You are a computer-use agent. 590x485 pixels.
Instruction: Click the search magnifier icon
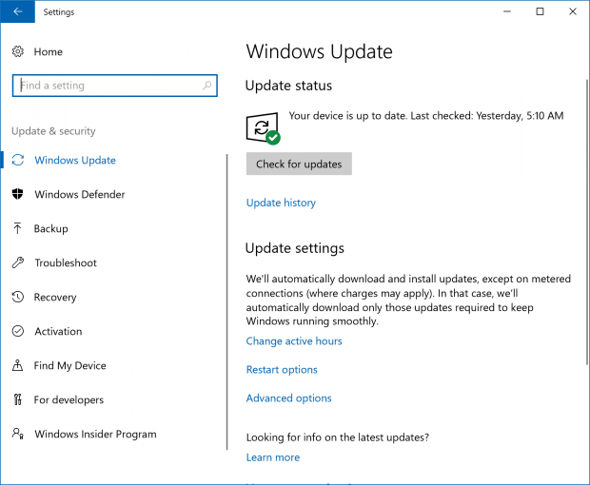tap(206, 86)
